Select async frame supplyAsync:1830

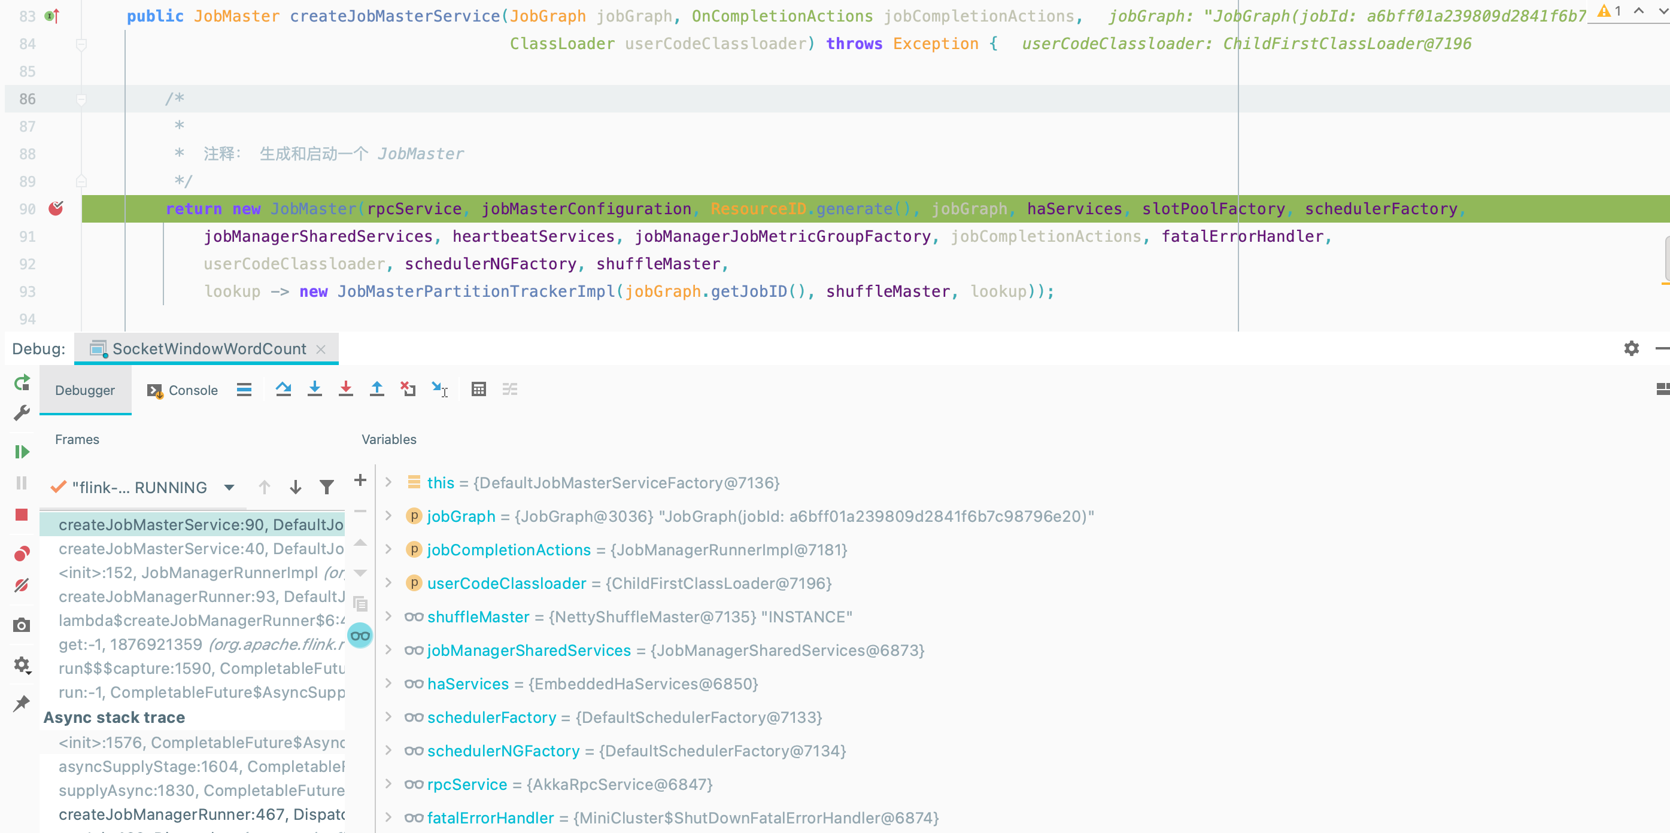pyautogui.click(x=192, y=791)
